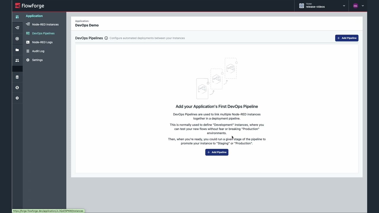The width and height of the screenshot is (379, 213).
Task: Click 'Add your Application's First DevOps Pipeline' heading
Action: tap(217, 106)
